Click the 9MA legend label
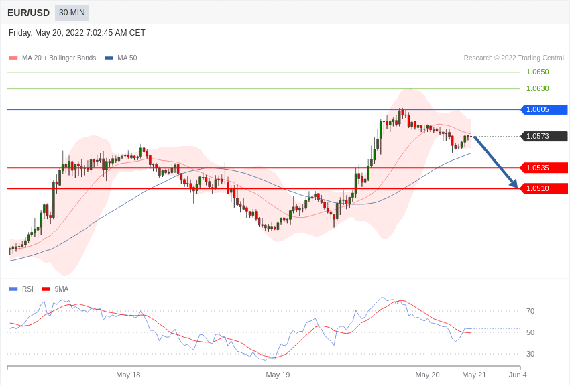 (x=62, y=289)
